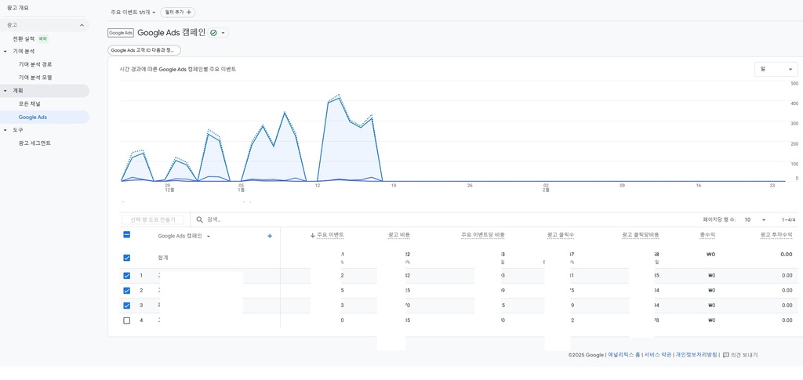The width and height of the screenshot is (803, 380).
Task: Open 애널리틱스 홈 footer link
Action: [623, 354]
